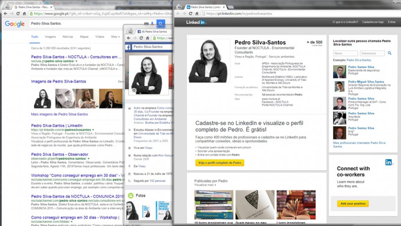
Task: Click home icon in LinkedIn window
Action: 197,14
